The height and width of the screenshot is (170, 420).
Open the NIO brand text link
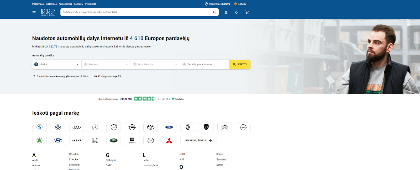pos(182,160)
